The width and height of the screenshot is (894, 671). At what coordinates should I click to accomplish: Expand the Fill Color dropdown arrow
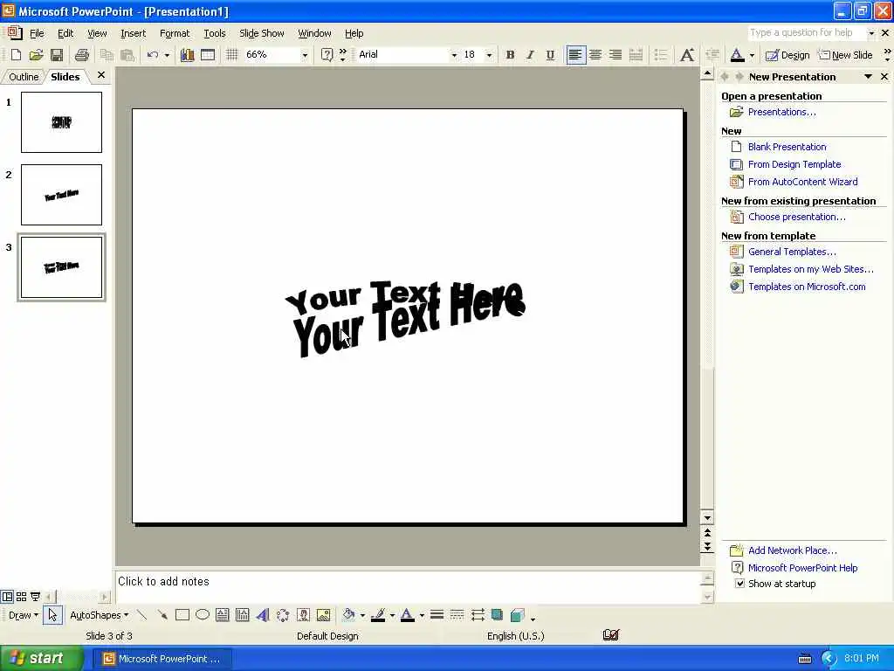362,615
